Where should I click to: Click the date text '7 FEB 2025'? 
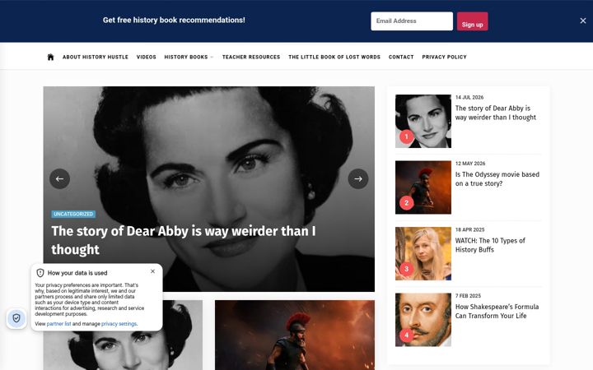[x=468, y=296]
